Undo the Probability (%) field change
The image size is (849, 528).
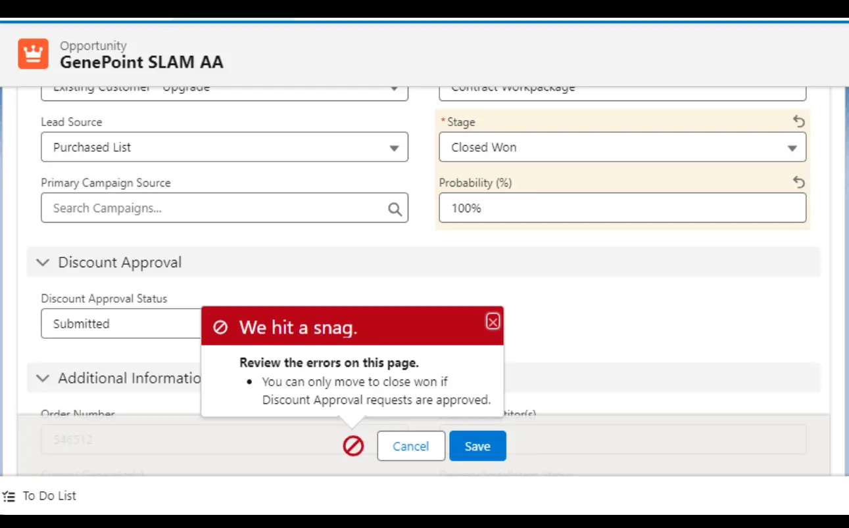click(x=798, y=183)
